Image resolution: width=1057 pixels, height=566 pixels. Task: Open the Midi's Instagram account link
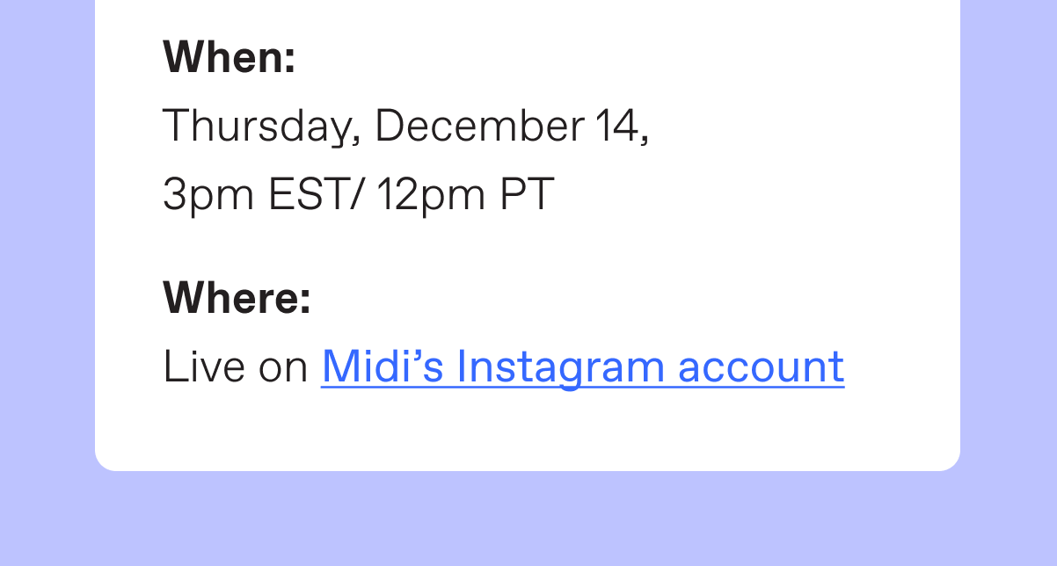coord(582,366)
